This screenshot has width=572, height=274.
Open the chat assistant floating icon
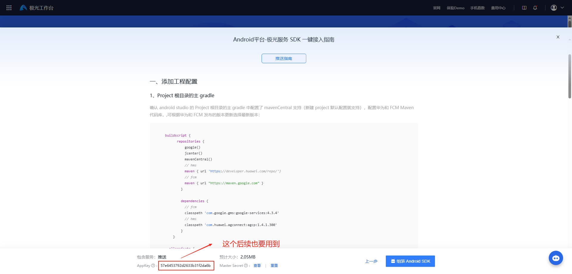click(556, 258)
